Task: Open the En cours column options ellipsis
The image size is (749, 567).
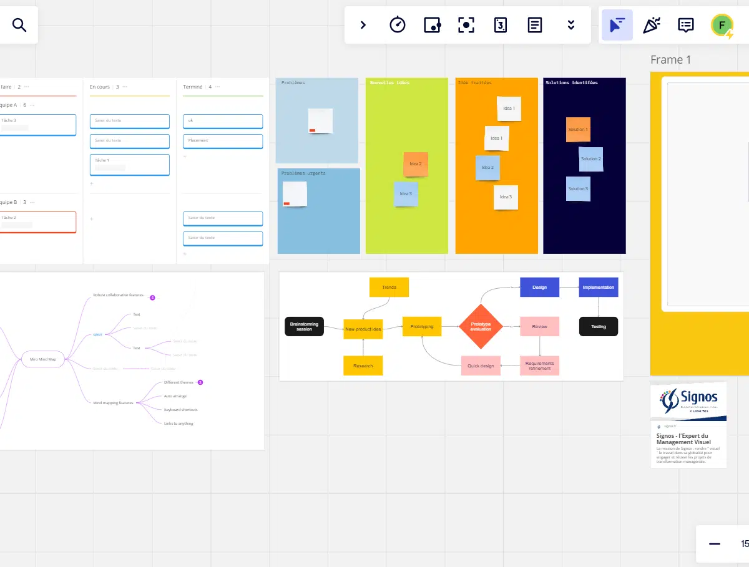Action: tap(125, 87)
